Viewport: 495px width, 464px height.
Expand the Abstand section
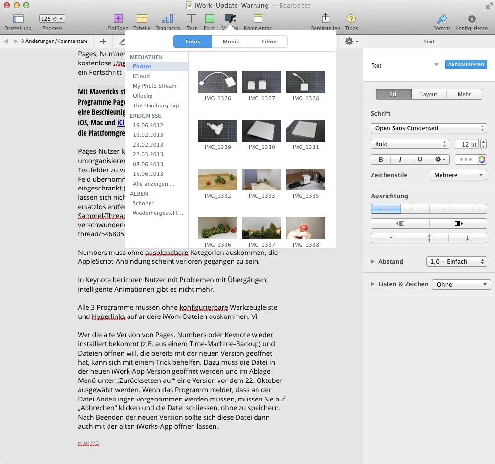(372, 262)
